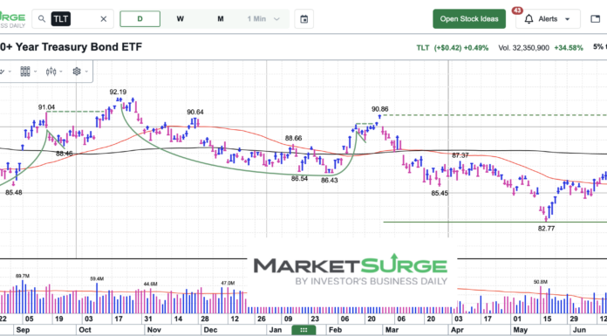Open the chart settings gear menu
The height and width of the screenshot is (336, 607).
80,72
